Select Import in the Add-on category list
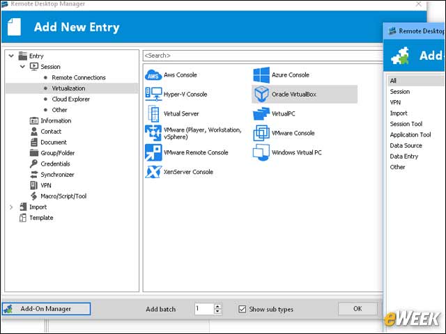This screenshot has width=446, height=334. coord(399,113)
